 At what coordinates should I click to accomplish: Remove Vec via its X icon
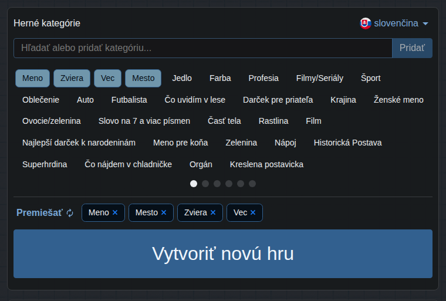[253, 212]
